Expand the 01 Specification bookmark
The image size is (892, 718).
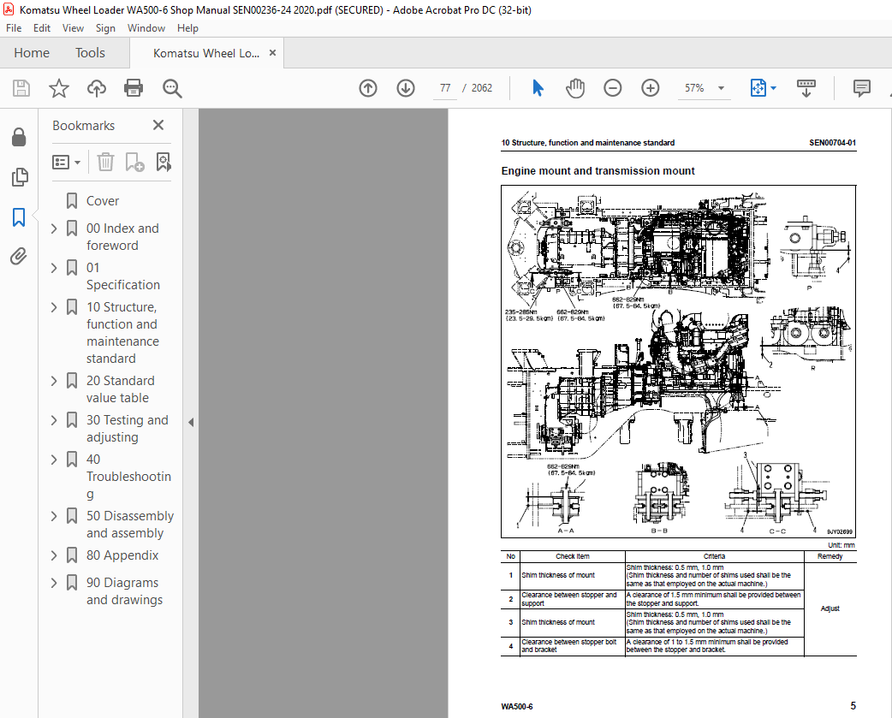pos(54,268)
